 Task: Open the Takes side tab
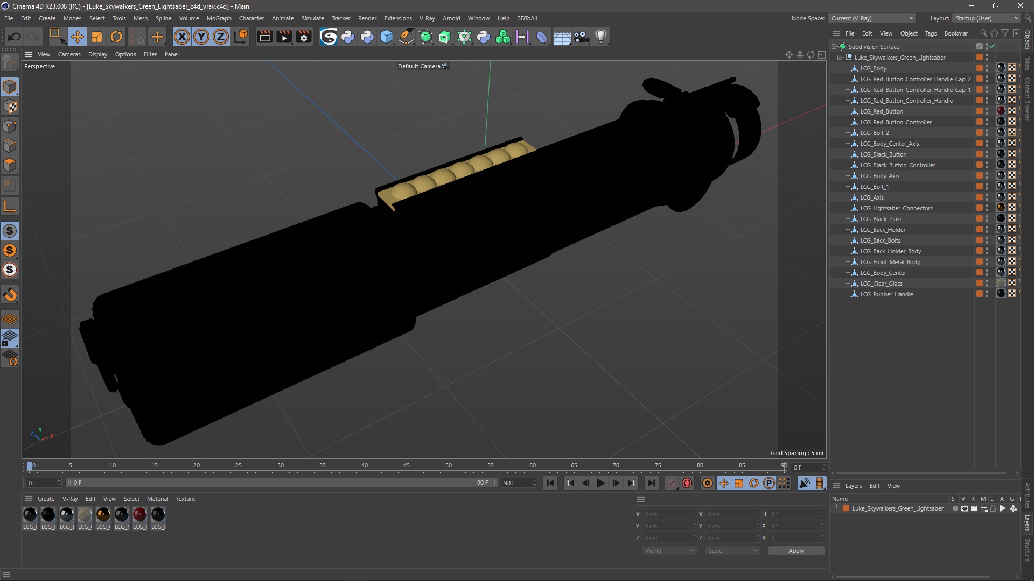(x=1028, y=63)
